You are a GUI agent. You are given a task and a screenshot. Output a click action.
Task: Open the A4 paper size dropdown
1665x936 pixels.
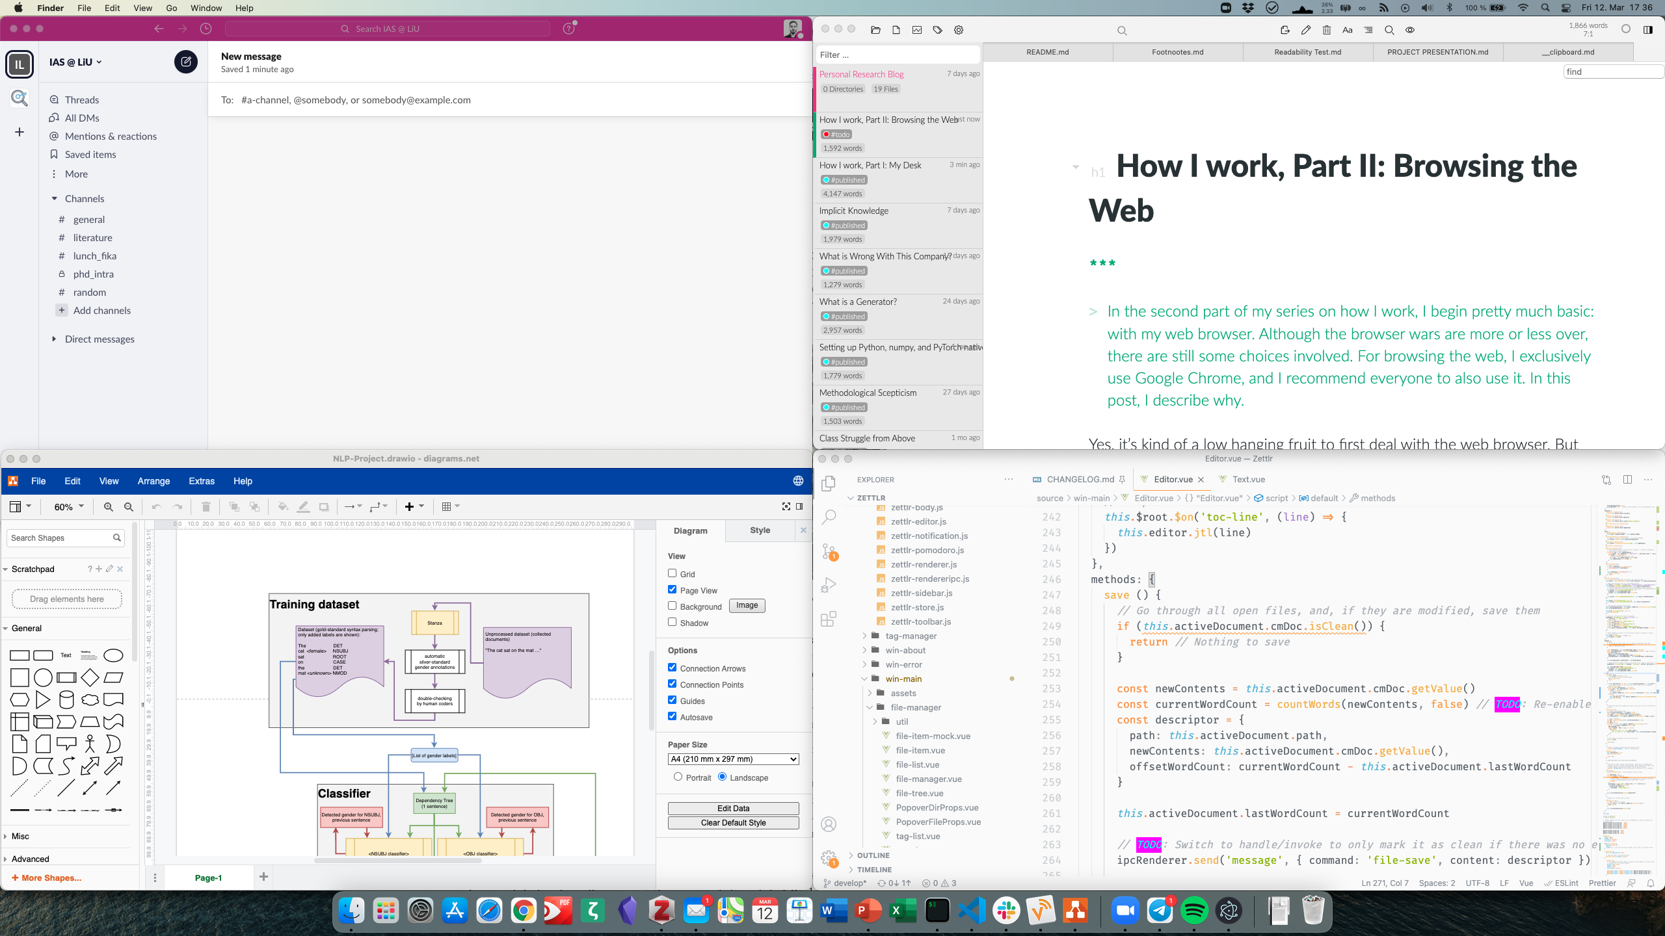732,759
